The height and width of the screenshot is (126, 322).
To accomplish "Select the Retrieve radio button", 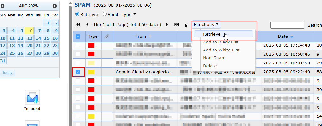I will click(77, 14).
